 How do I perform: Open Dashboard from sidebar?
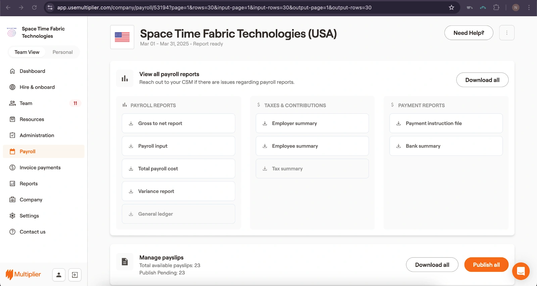[x=44, y=71]
